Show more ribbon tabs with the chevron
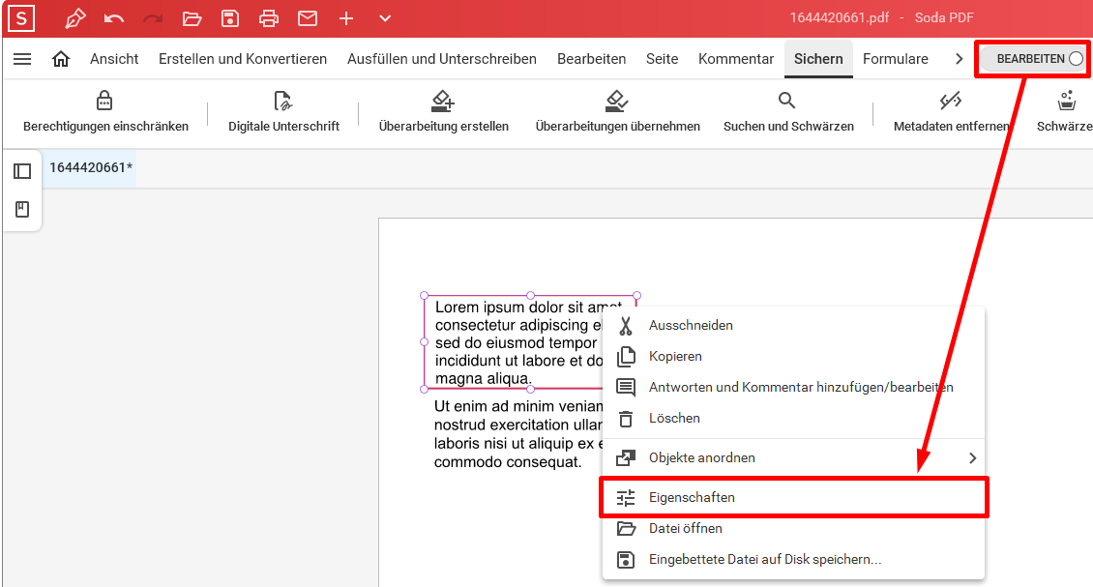Viewport: 1093px width, 587px height. click(x=960, y=59)
